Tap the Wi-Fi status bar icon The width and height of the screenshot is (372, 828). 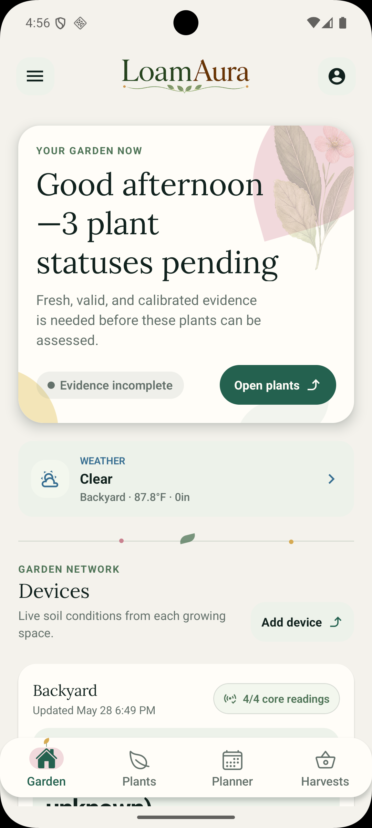point(313,23)
